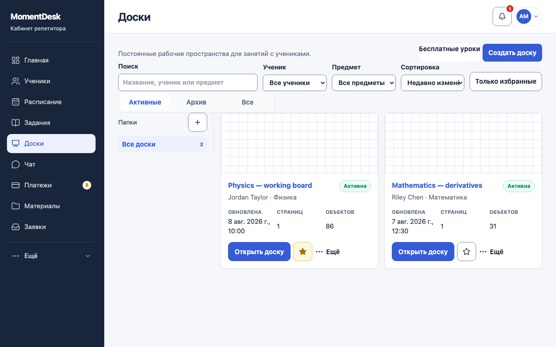Open Расписание in the sidebar
This screenshot has height=347, width=556.
(x=51, y=102)
